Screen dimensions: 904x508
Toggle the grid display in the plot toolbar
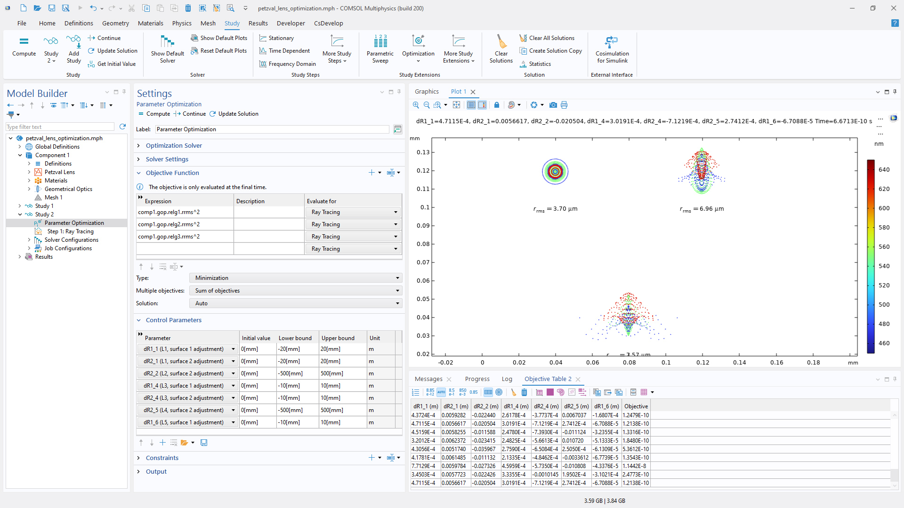(x=471, y=105)
